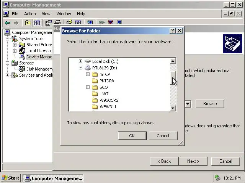Click the Forward arrow toolbar icon
Screen dimensions: 245x183
[x=16, y=23]
